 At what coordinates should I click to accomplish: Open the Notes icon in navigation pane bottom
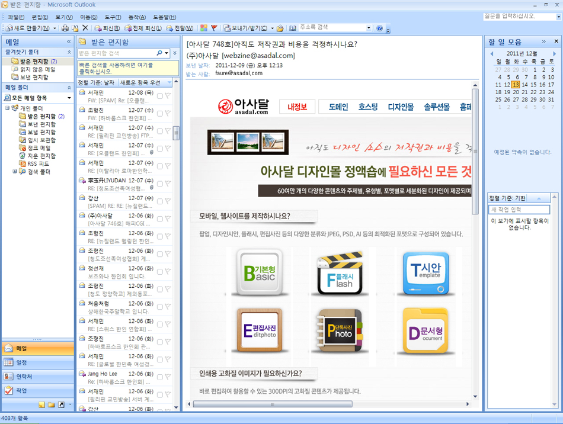coord(41,404)
